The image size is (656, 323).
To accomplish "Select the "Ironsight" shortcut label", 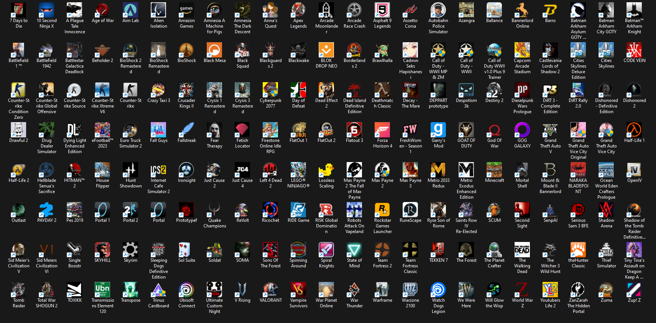I will [187, 180].
